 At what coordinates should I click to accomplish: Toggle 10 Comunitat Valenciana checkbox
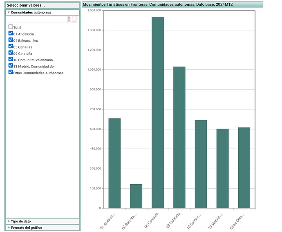(11, 59)
